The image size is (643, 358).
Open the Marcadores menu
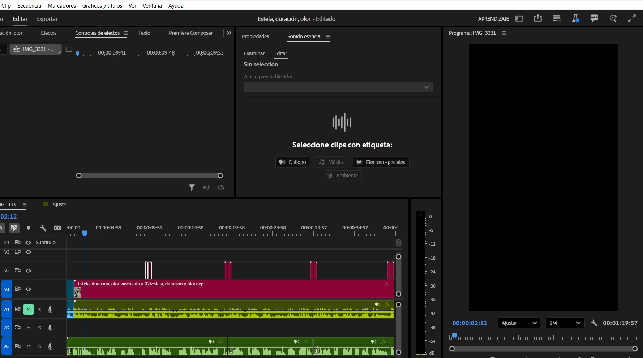tap(62, 6)
